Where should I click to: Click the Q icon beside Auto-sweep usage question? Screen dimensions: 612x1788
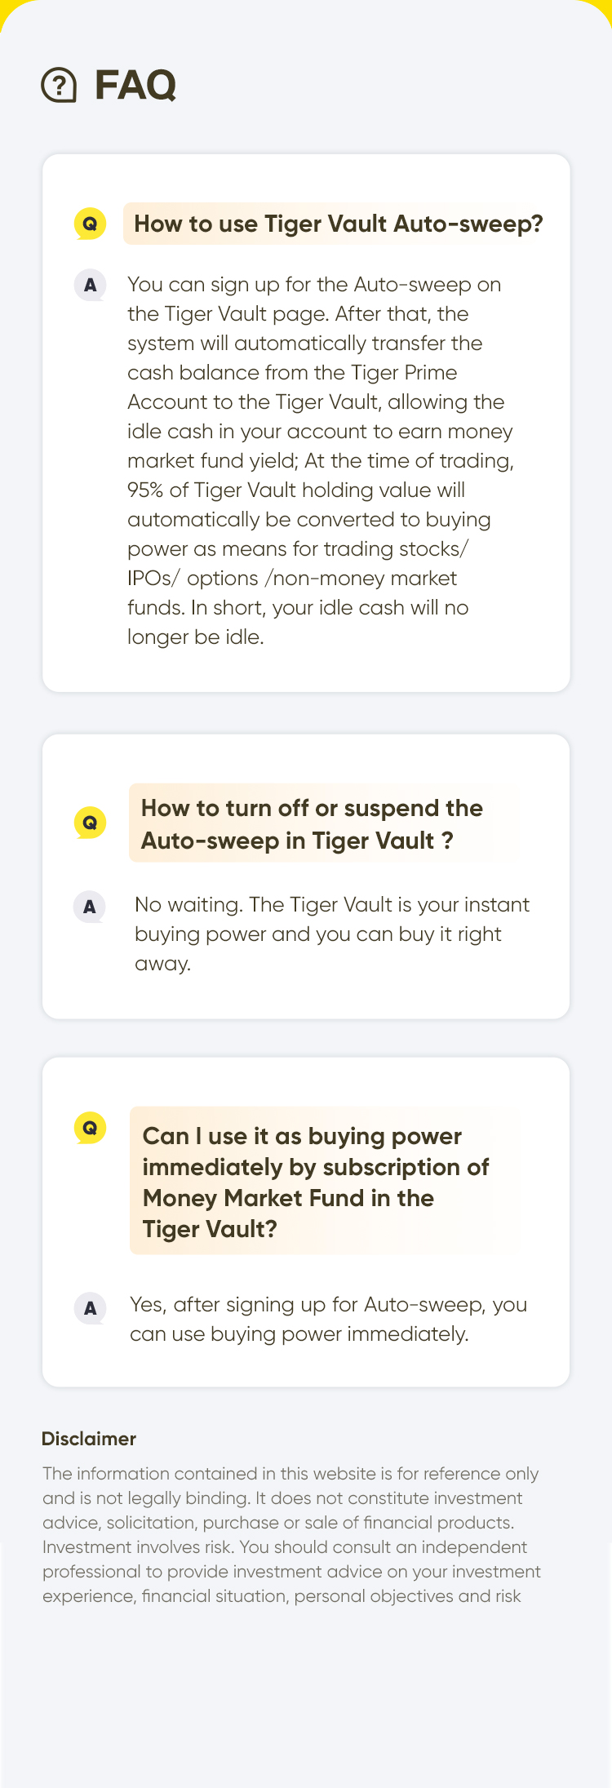click(x=90, y=224)
